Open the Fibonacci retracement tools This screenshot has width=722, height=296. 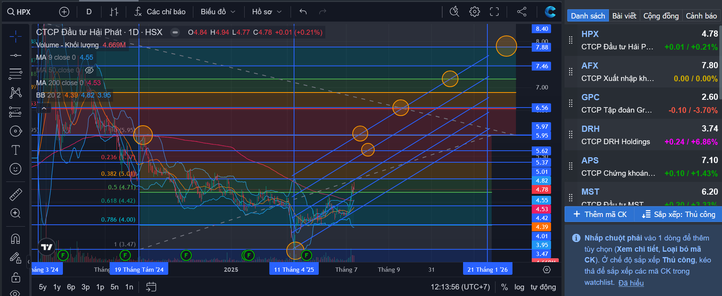[x=15, y=74]
